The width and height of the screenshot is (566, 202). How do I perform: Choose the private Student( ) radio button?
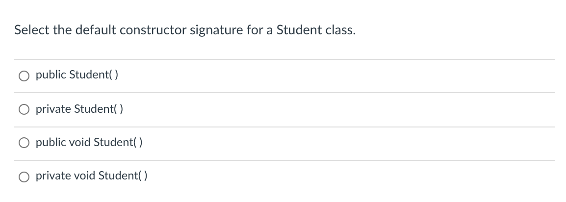(24, 110)
